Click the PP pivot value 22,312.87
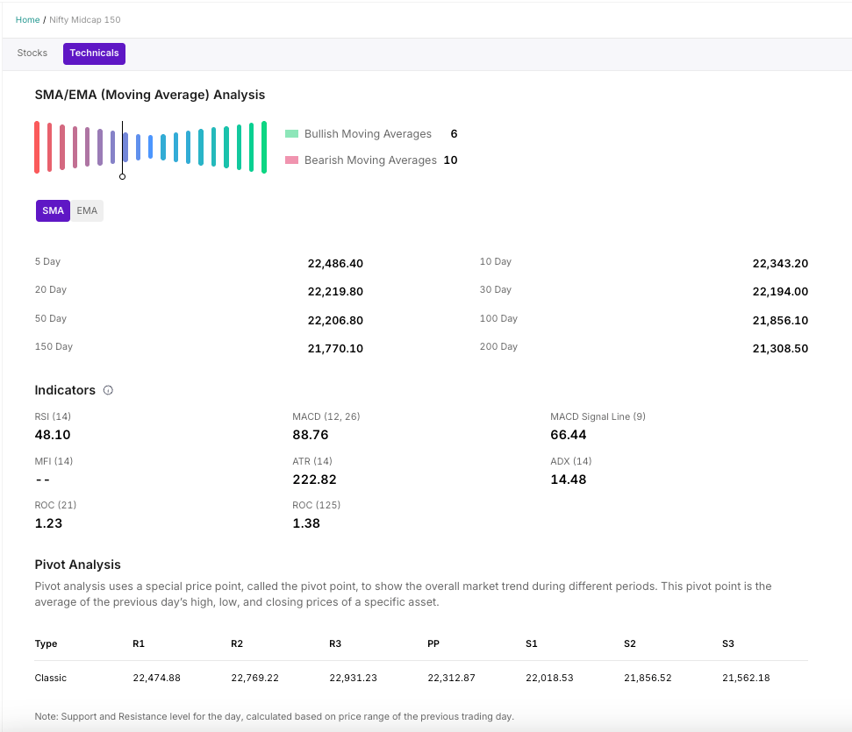 pyautogui.click(x=451, y=678)
